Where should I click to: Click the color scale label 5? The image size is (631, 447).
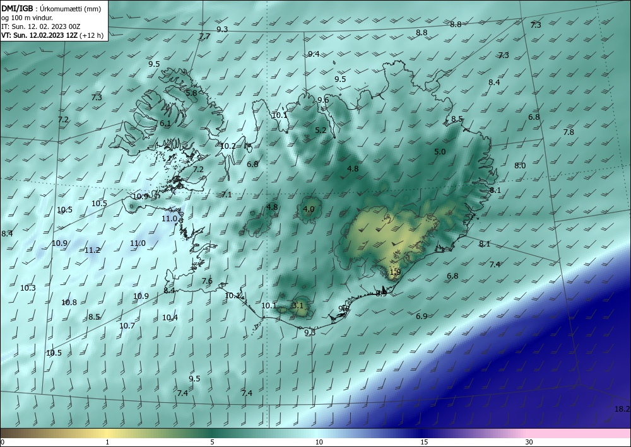tap(212, 442)
